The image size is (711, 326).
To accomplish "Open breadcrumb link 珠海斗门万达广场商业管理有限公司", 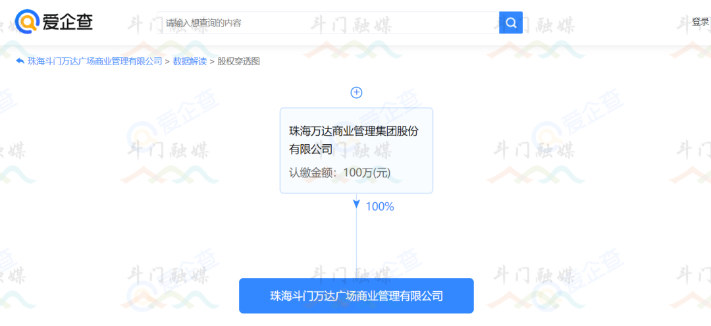I will click(95, 61).
